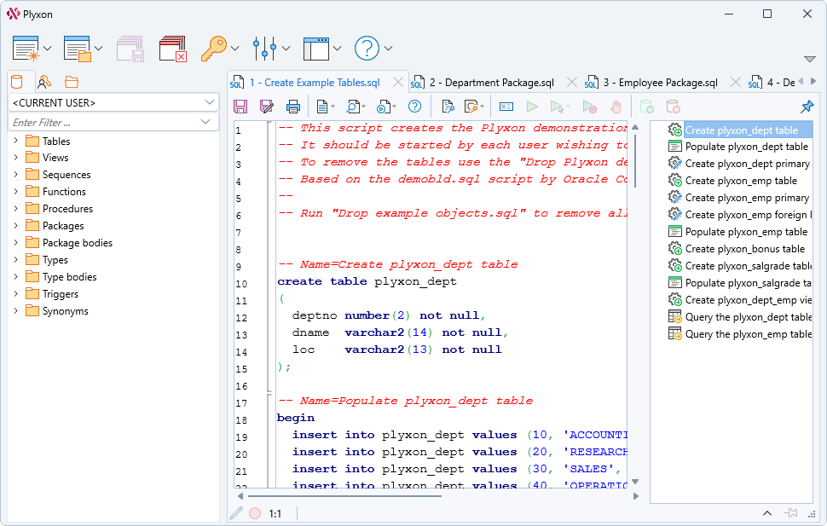Click the red database Rollback icon
The image size is (827, 526).
point(674,107)
